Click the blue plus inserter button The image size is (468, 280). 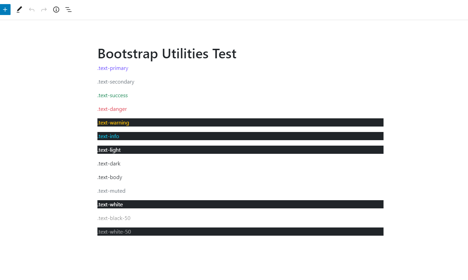[x=5, y=10]
